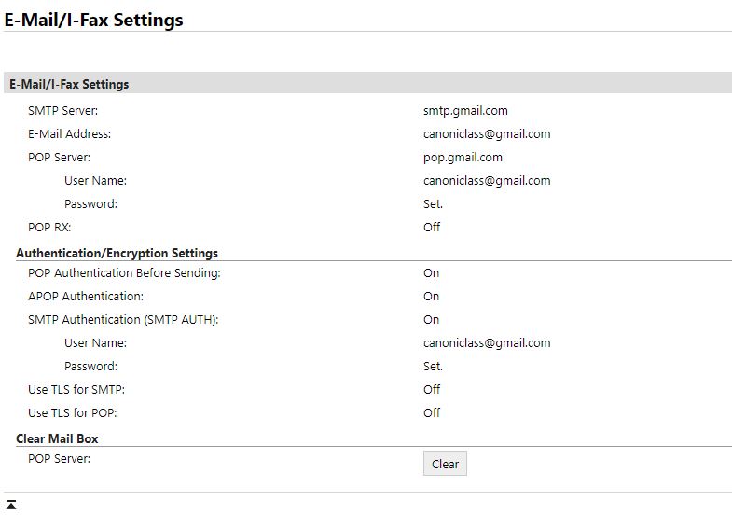Screen dimensions: 732x515
Task: Select the POP RX label
Action: pyautogui.click(x=49, y=227)
